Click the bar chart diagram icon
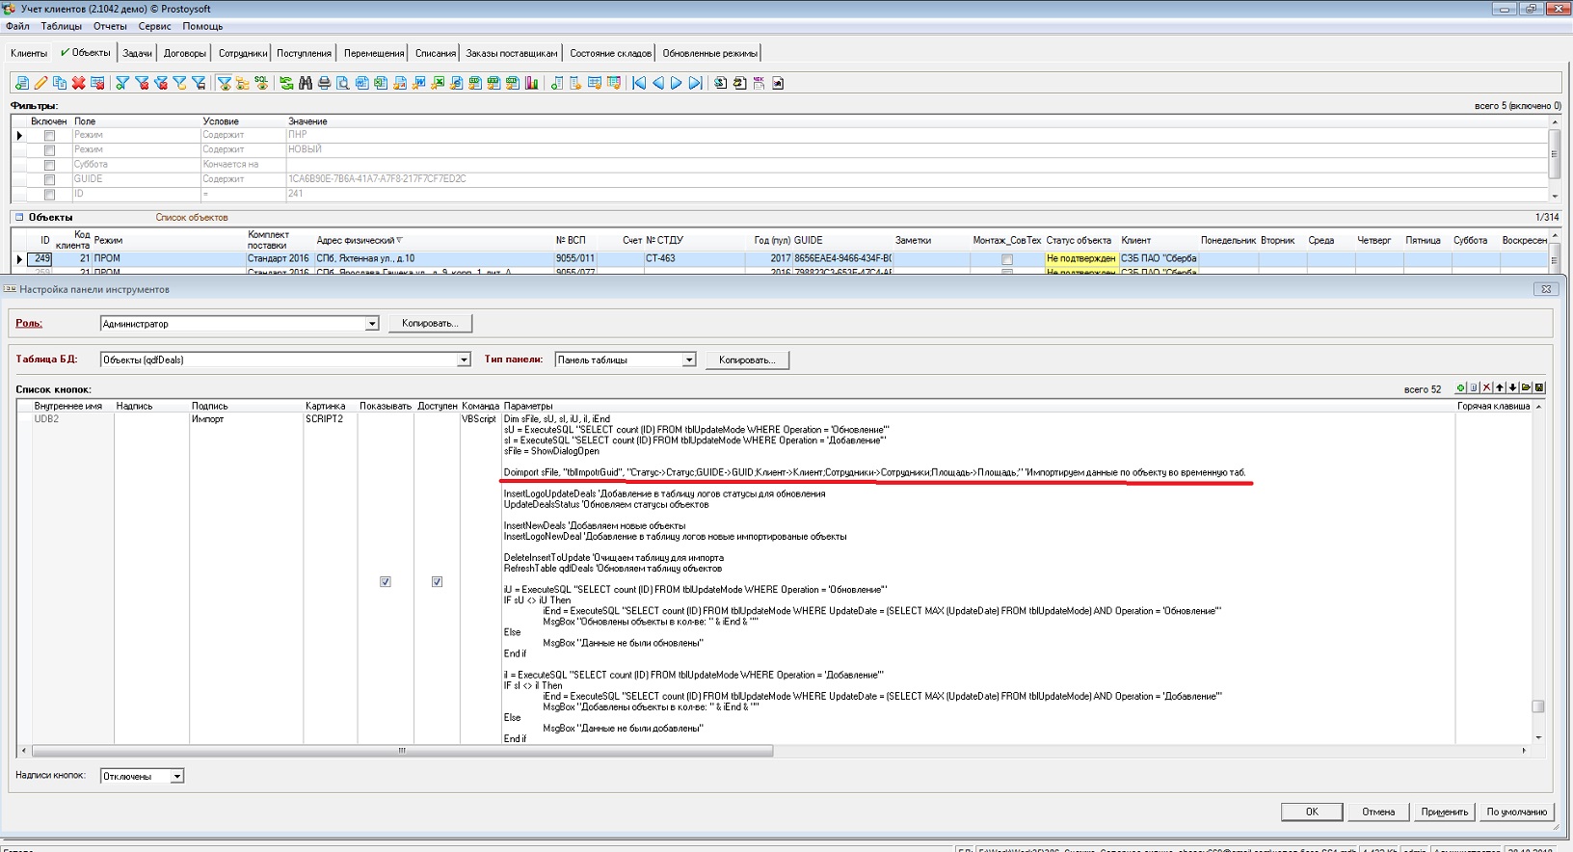 (531, 84)
